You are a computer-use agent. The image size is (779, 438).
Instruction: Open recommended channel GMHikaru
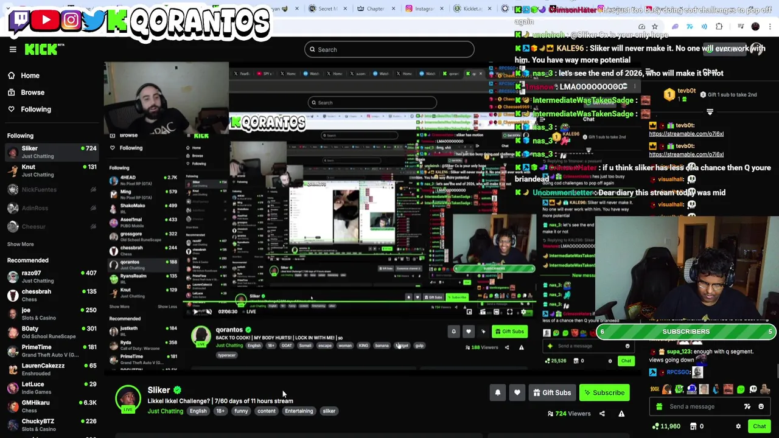tap(52, 406)
